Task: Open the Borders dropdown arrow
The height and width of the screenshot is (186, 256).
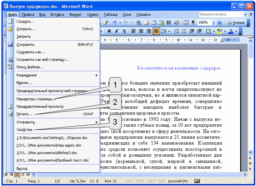Action: pyautogui.click(x=214, y=31)
